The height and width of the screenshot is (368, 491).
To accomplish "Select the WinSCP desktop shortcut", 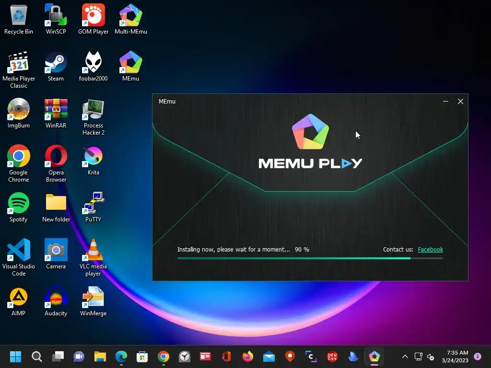I will [x=56, y=19].
